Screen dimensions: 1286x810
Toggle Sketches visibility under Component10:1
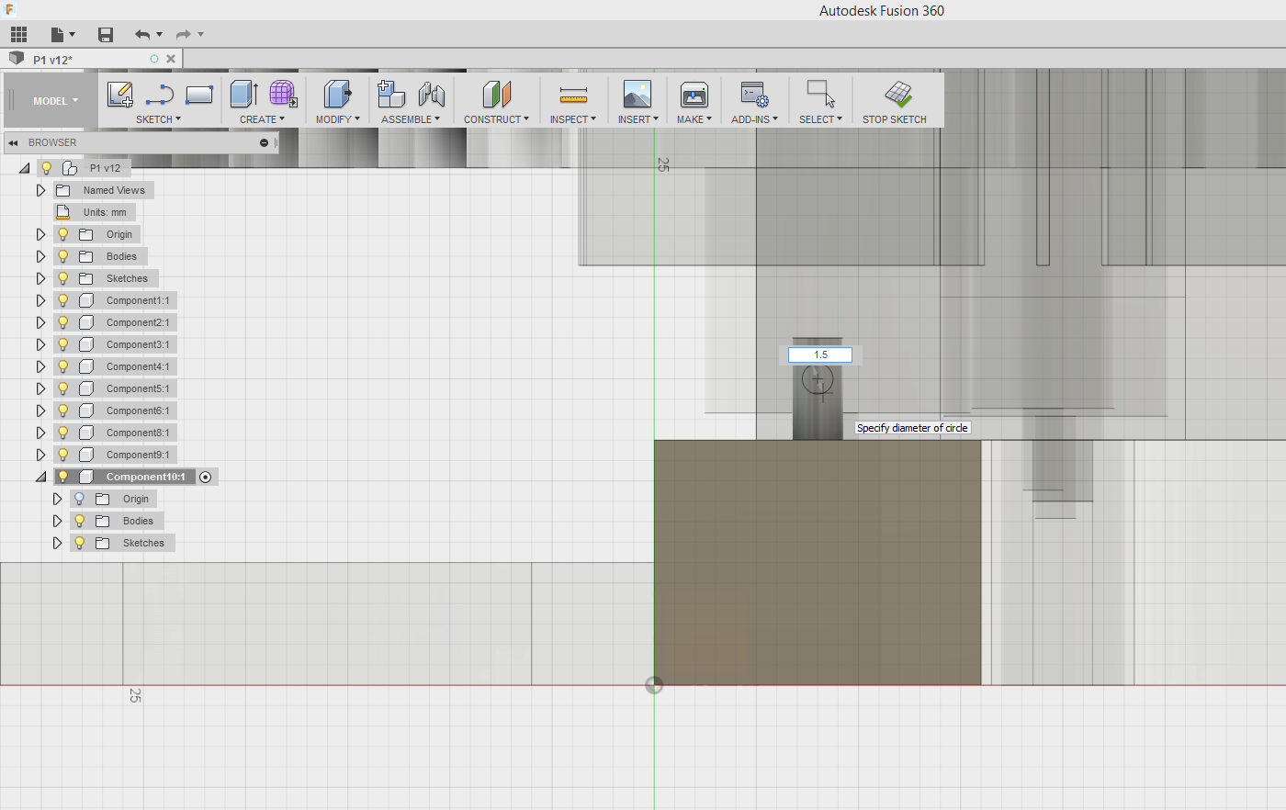click(x=80, y=543)
